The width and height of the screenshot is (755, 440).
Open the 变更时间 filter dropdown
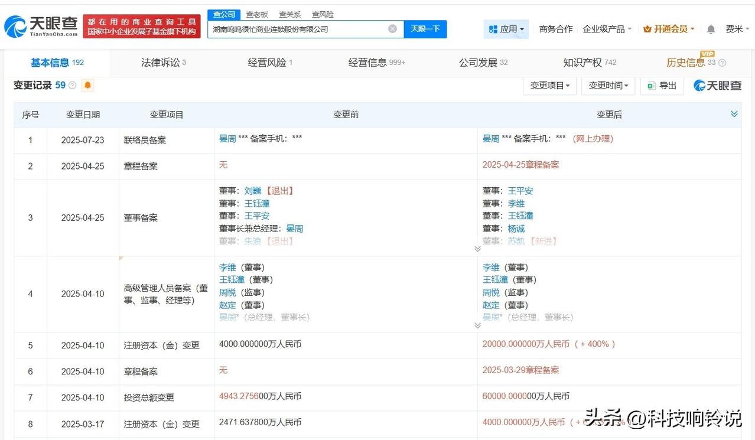pyautogui.click(x=608, y=86)
